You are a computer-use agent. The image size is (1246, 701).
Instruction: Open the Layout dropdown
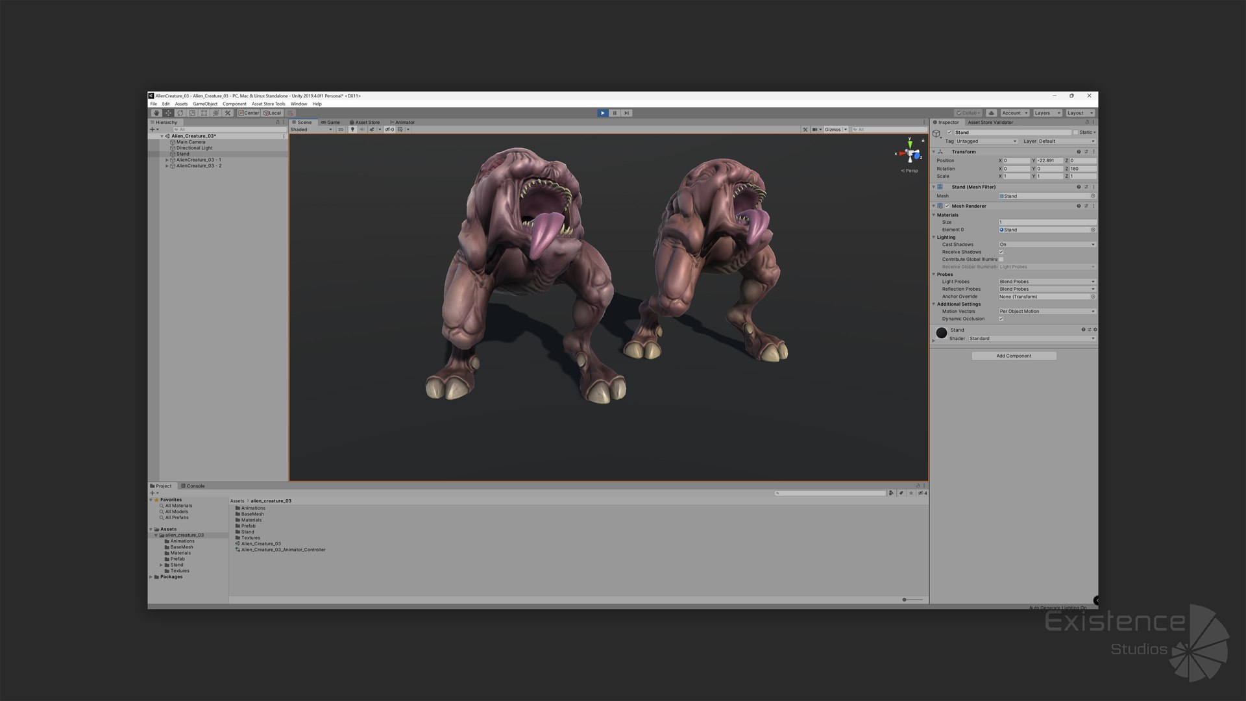[x=1081, y=113]
